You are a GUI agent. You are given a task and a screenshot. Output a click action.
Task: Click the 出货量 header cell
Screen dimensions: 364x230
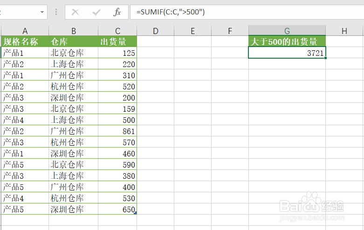tap(118, 41)
